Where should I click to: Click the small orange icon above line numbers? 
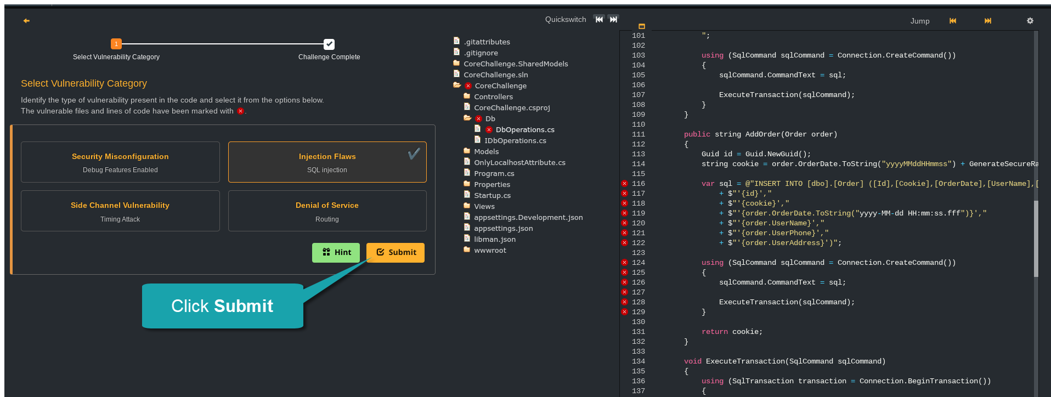[642, 26]
